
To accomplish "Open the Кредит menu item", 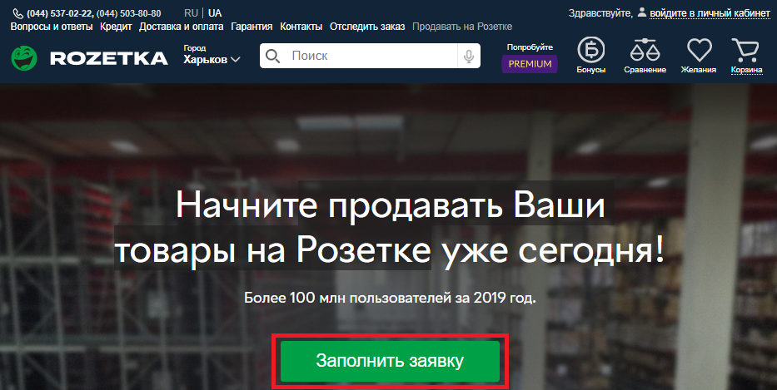I will click(115, 27).
